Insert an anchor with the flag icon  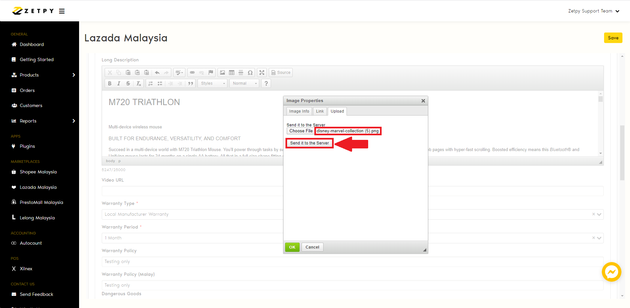(211, 73)
